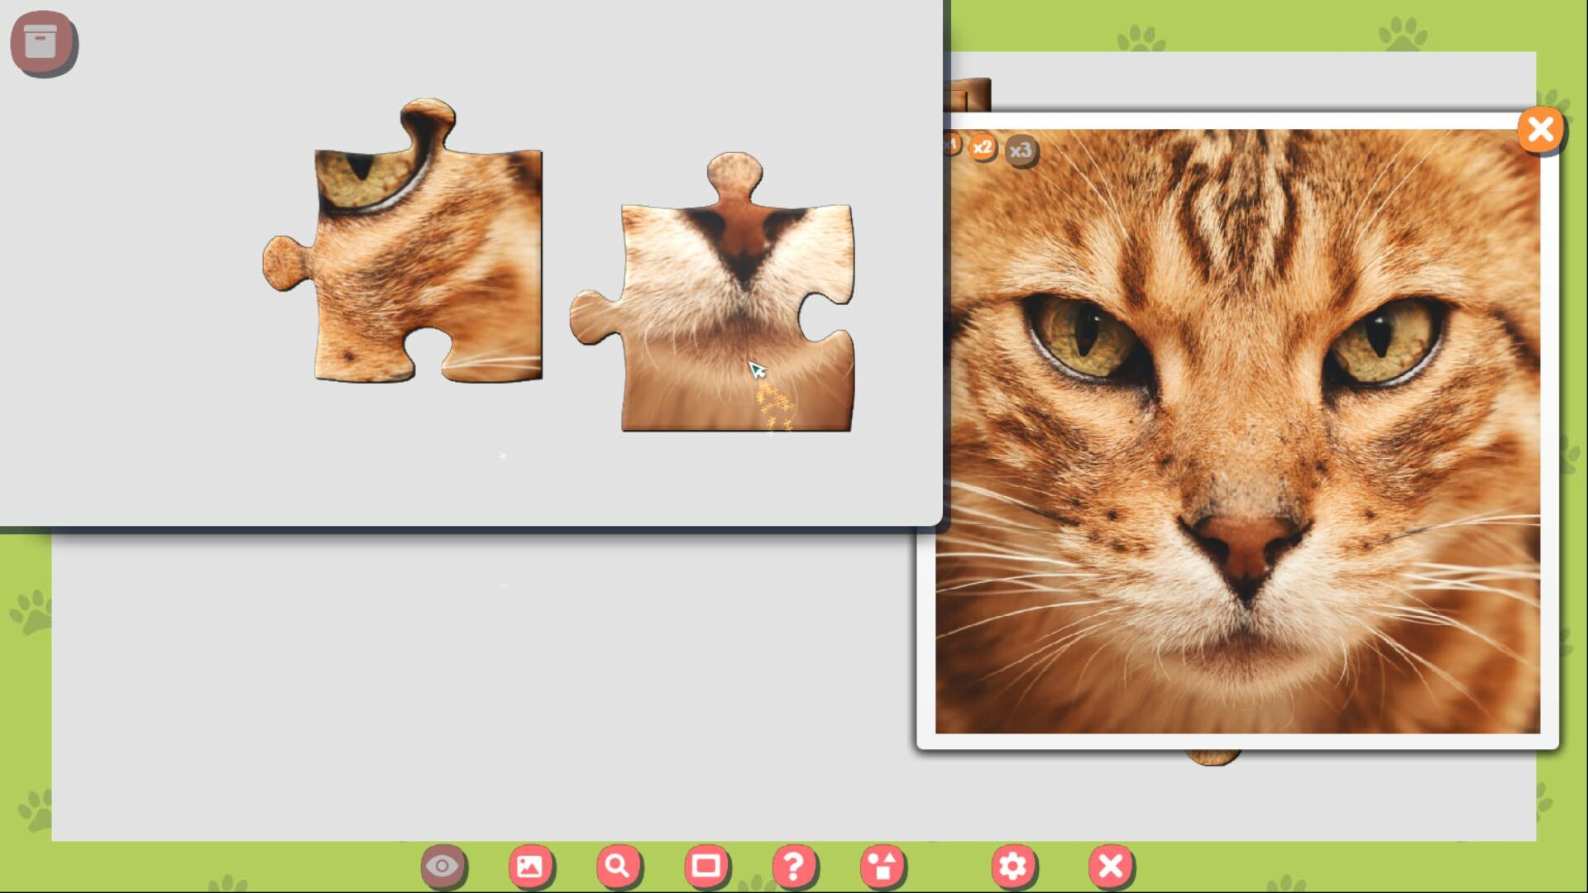Close the reference image popup
This screenshot has width=1588, height=893.
click(x=1540, y=130)
